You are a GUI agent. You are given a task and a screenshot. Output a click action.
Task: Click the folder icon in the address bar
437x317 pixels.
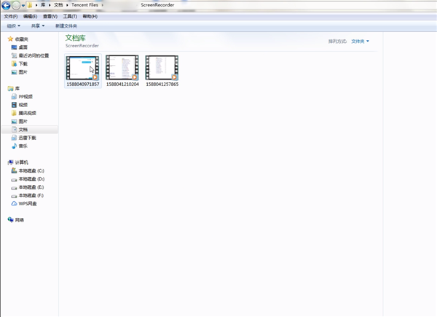pos(30,5)
